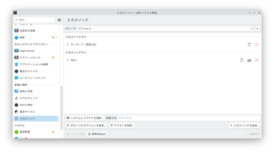Open configure icon for キーボード - 英語 (US)
Image resolution: width=274 pixels, height=153 pixels.
[x=249, y=45]
